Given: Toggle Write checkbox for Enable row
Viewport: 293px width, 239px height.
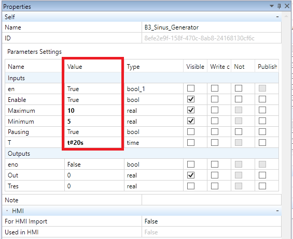Looking at the screenshot, I should (215, 99).
